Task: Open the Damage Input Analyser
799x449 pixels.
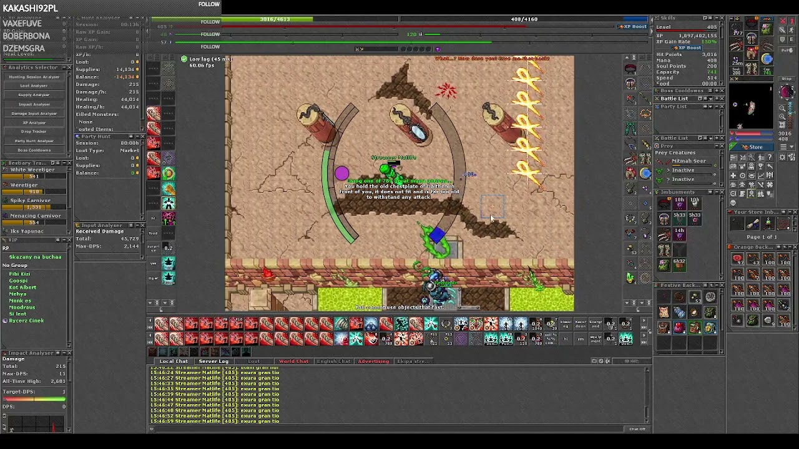Action: click(x=34, y=113)
